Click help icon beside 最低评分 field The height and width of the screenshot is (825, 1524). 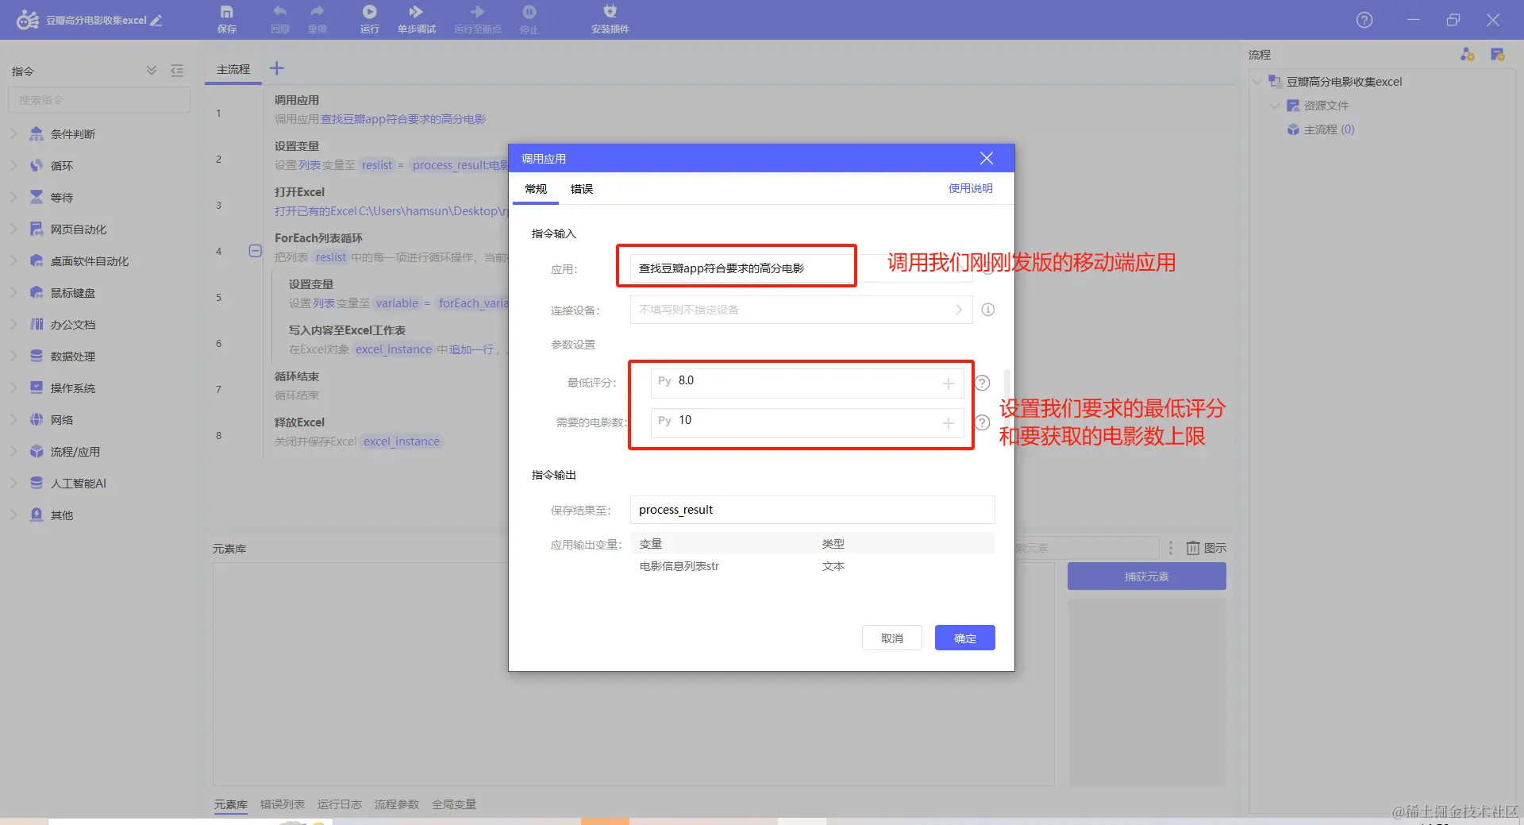(983, 383)
